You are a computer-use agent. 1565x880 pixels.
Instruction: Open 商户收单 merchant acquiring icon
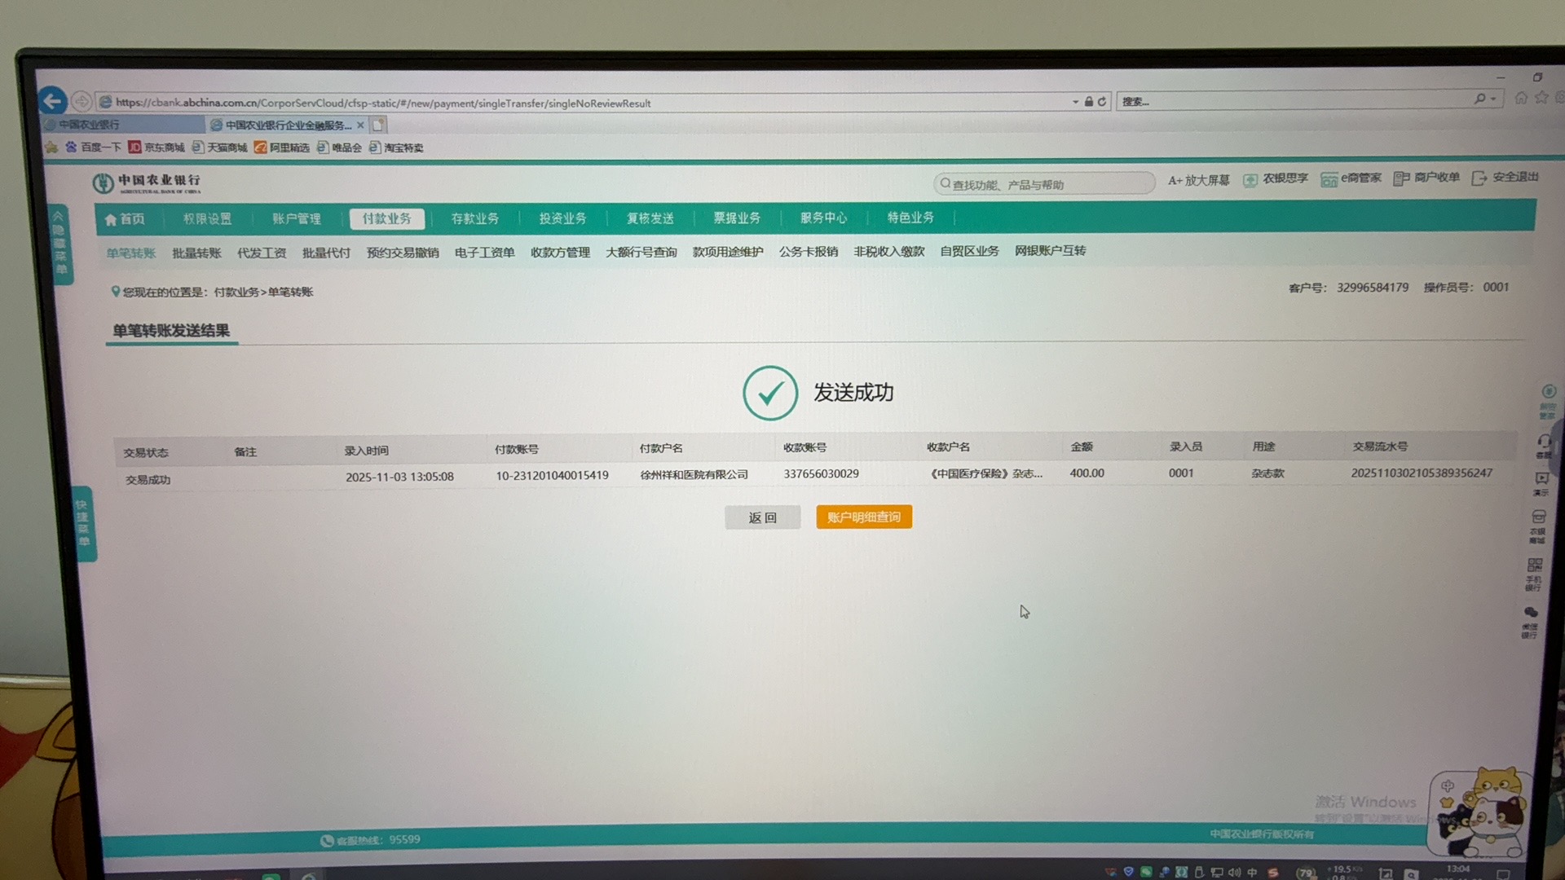(x=1401, y=179)
